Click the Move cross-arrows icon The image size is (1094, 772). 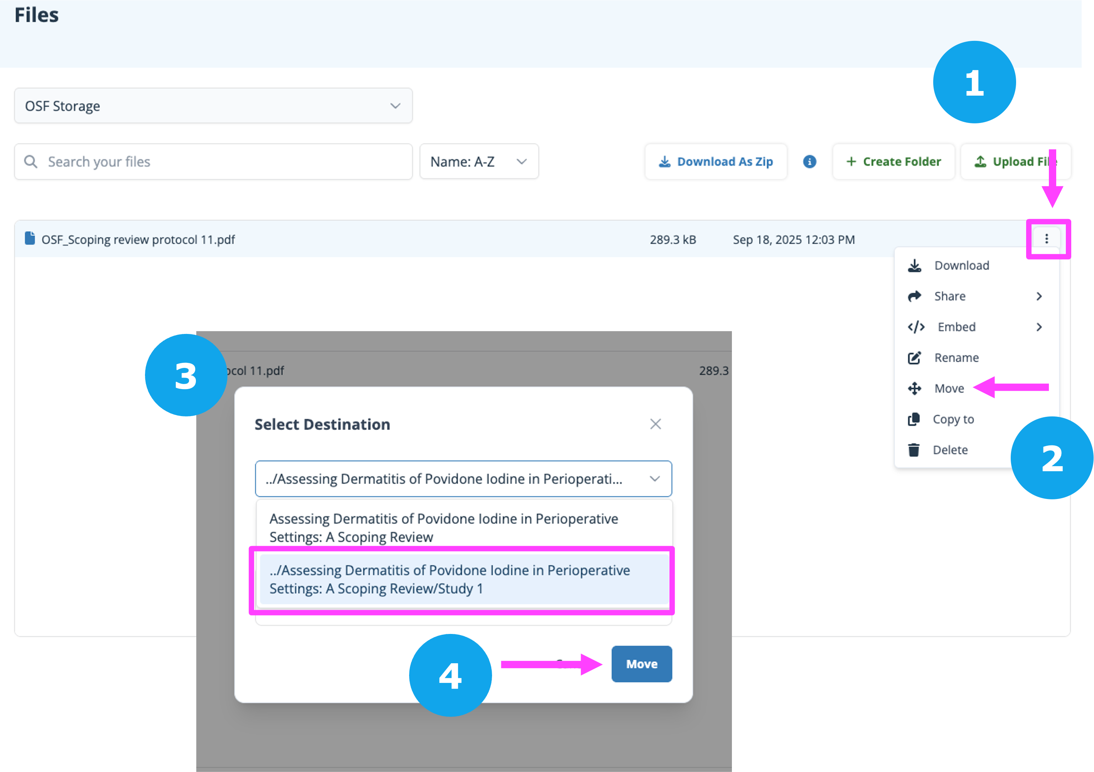(x=914, y=388)
